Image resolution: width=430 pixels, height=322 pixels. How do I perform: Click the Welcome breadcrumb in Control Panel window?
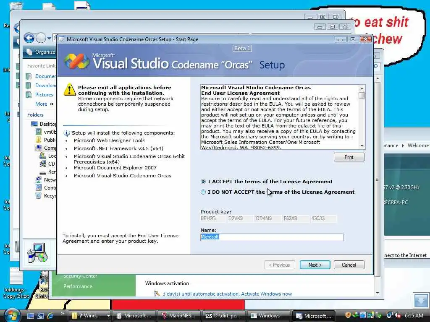coord(418,145)
